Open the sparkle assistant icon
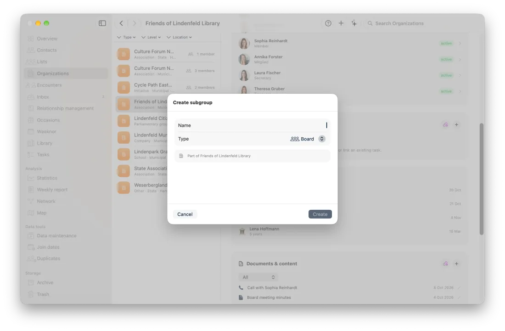The width and height of the screenshot is (505, 331). pos(354,23)
